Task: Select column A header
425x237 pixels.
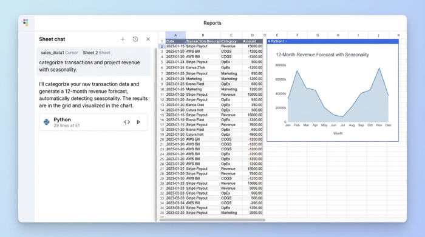Action: pyautogui.click(x=175, y=35)
